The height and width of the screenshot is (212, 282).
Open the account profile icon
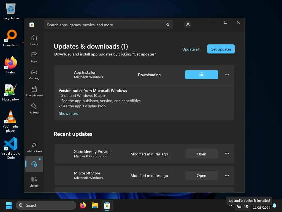(x=188, y=25)
